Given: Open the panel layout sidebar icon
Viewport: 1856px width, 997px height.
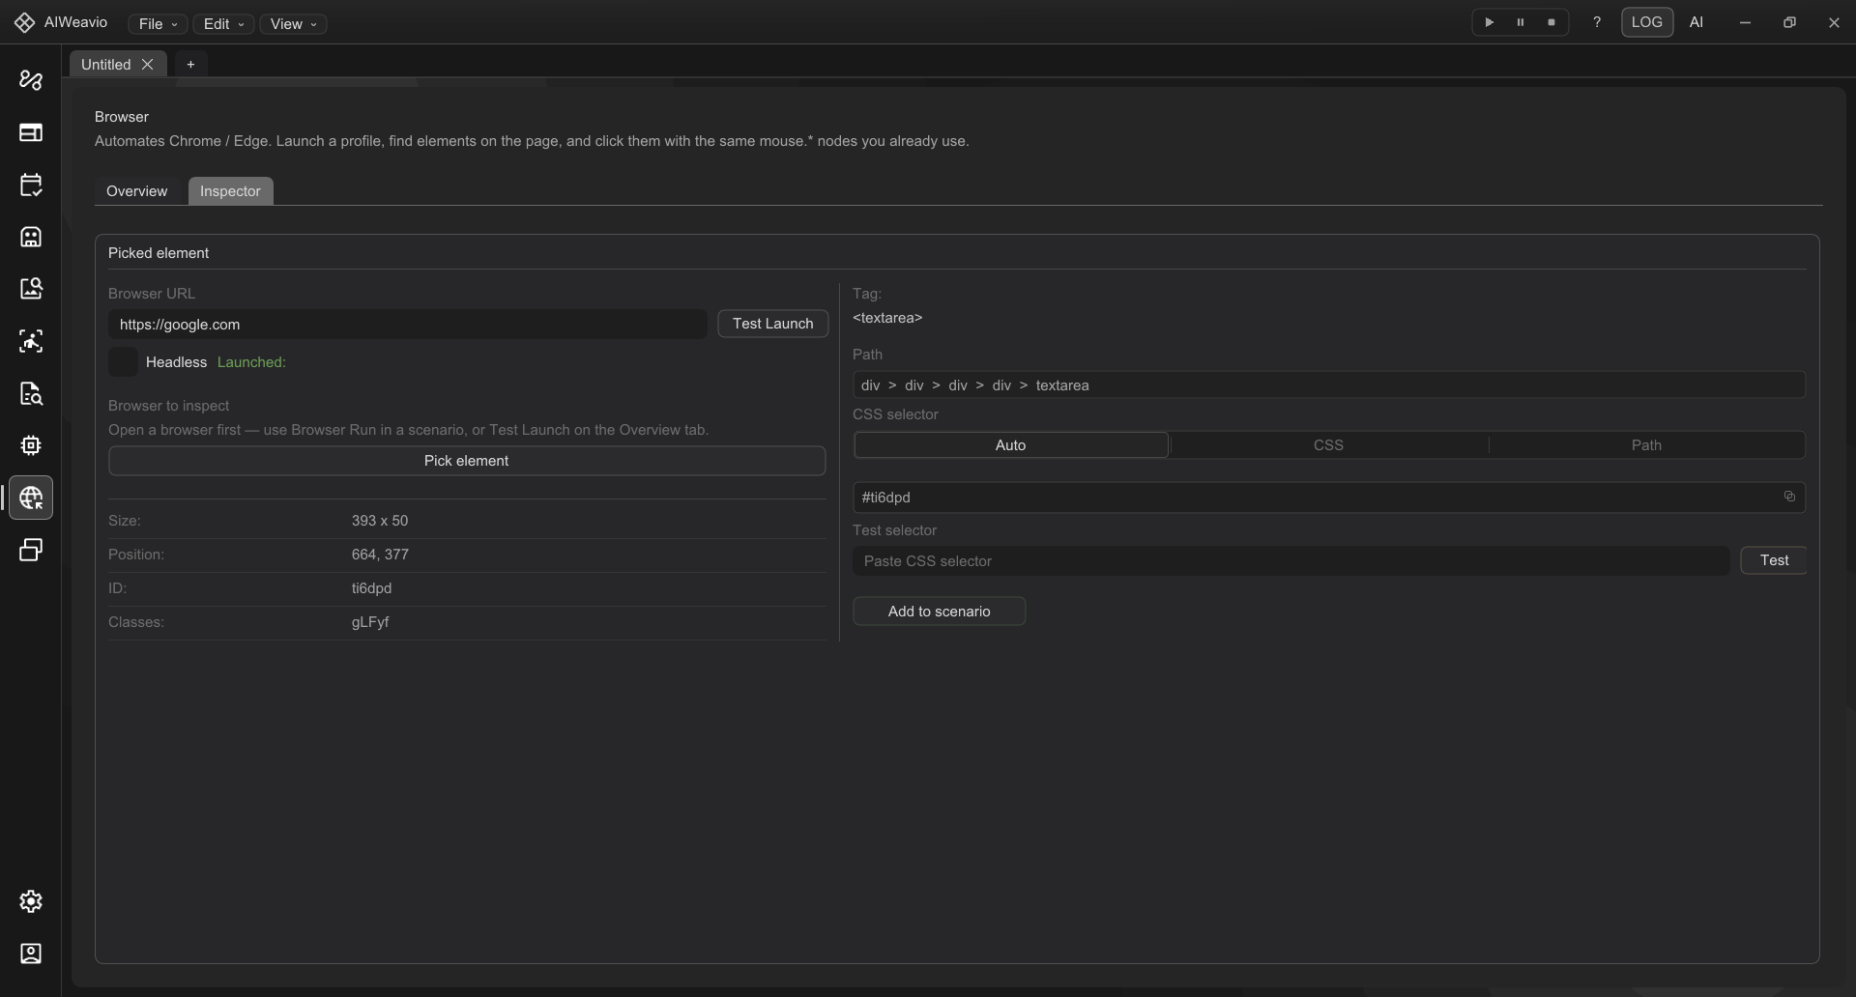Looking at the screenshot, I should [x=31, y=132].
